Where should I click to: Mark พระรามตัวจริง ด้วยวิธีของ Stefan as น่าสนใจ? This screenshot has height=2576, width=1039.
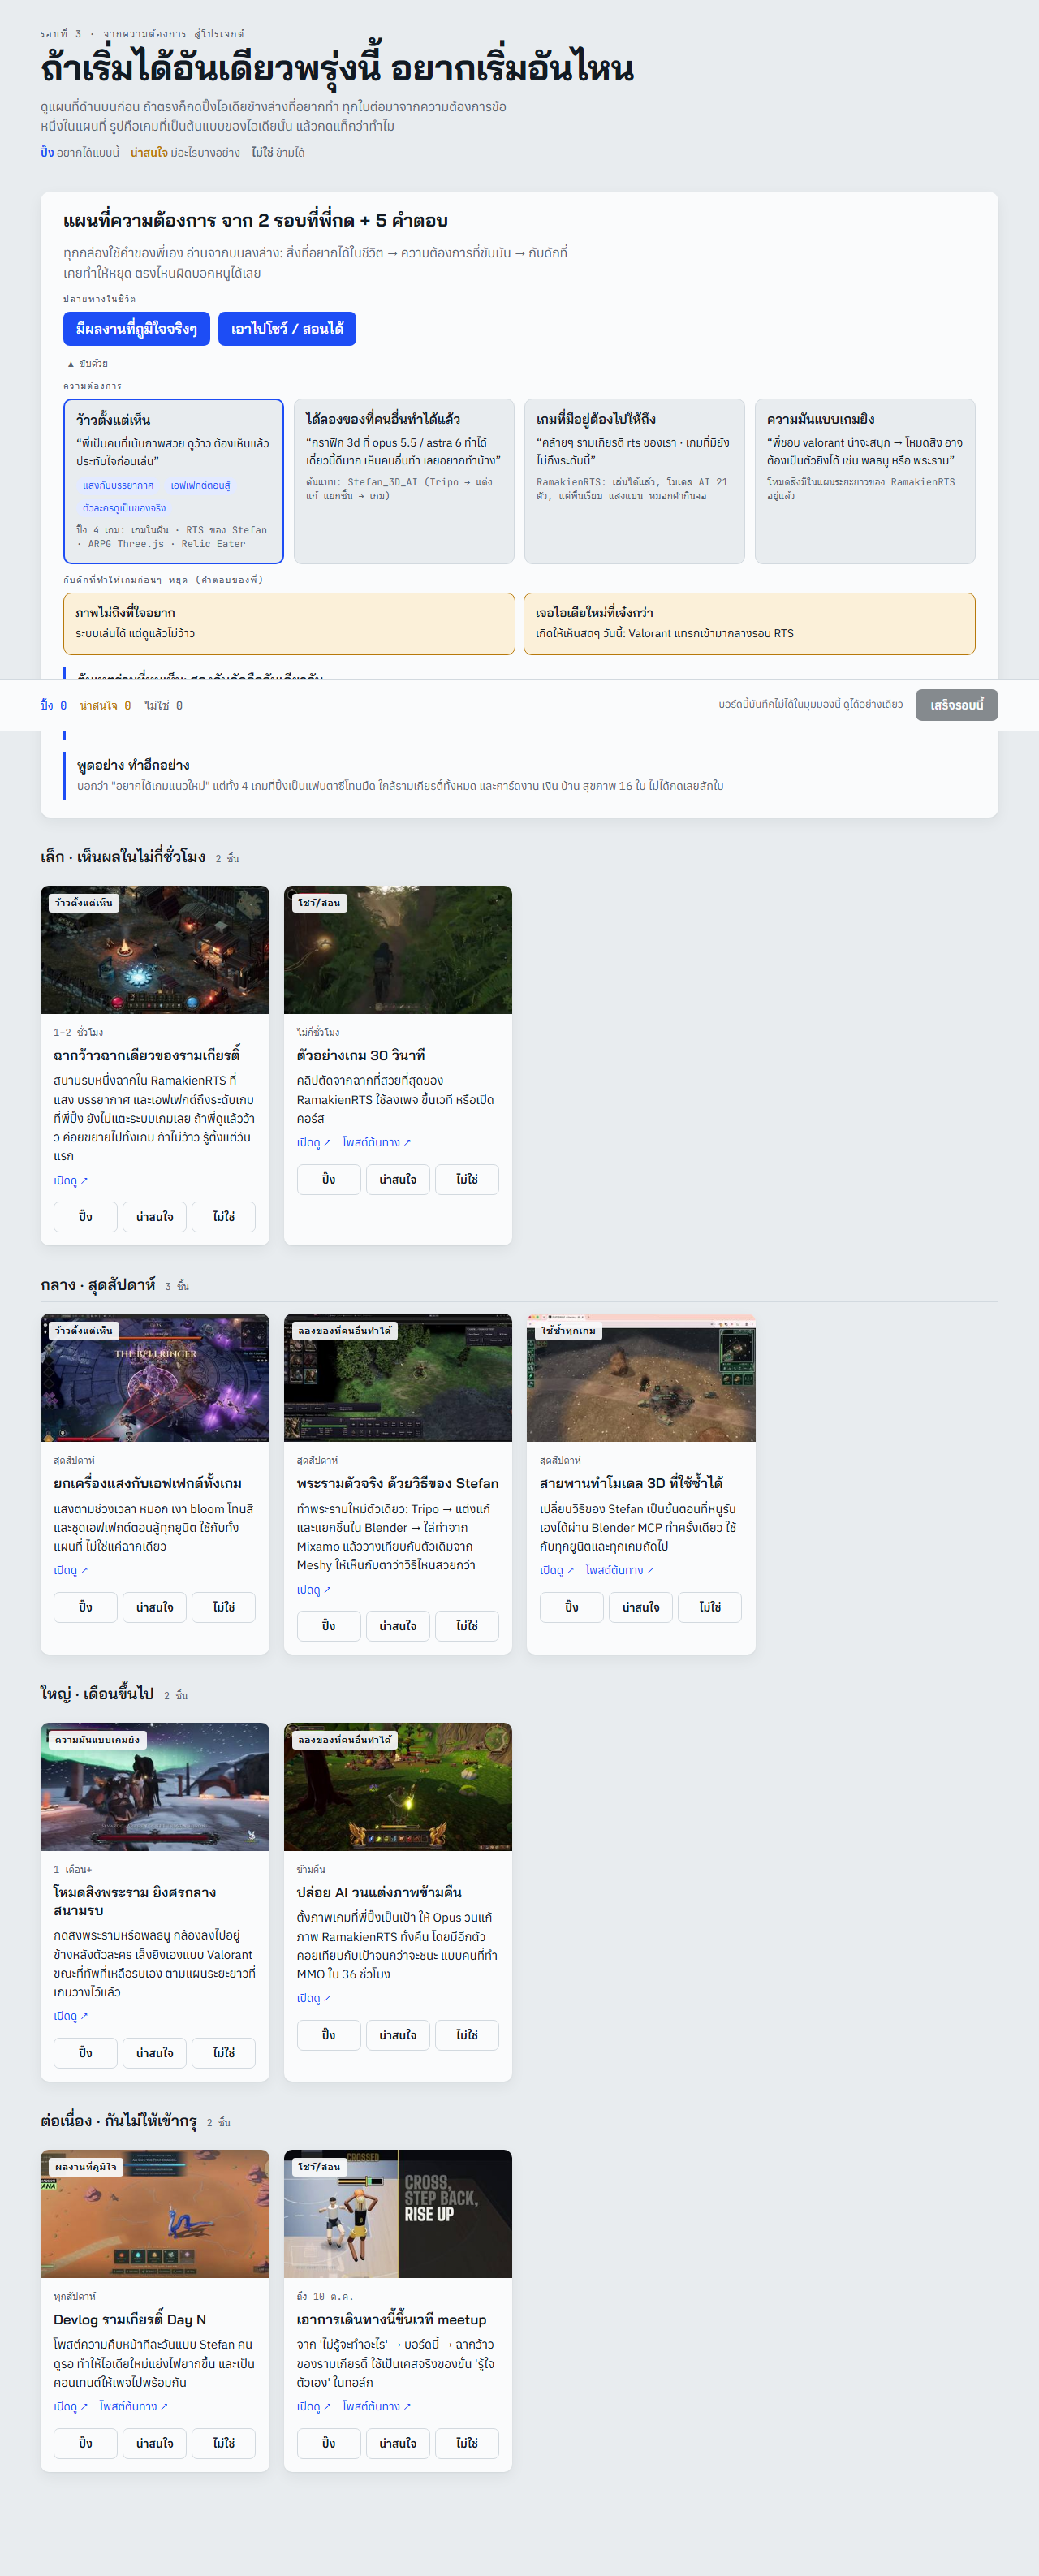pyautogui.click(x=398, y=1626)
